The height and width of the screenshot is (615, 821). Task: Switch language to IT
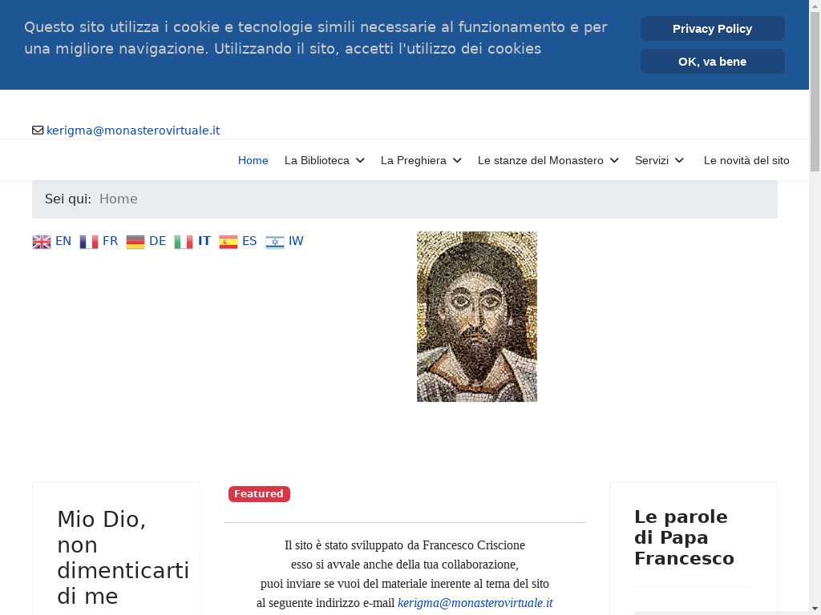coord(204,241)
